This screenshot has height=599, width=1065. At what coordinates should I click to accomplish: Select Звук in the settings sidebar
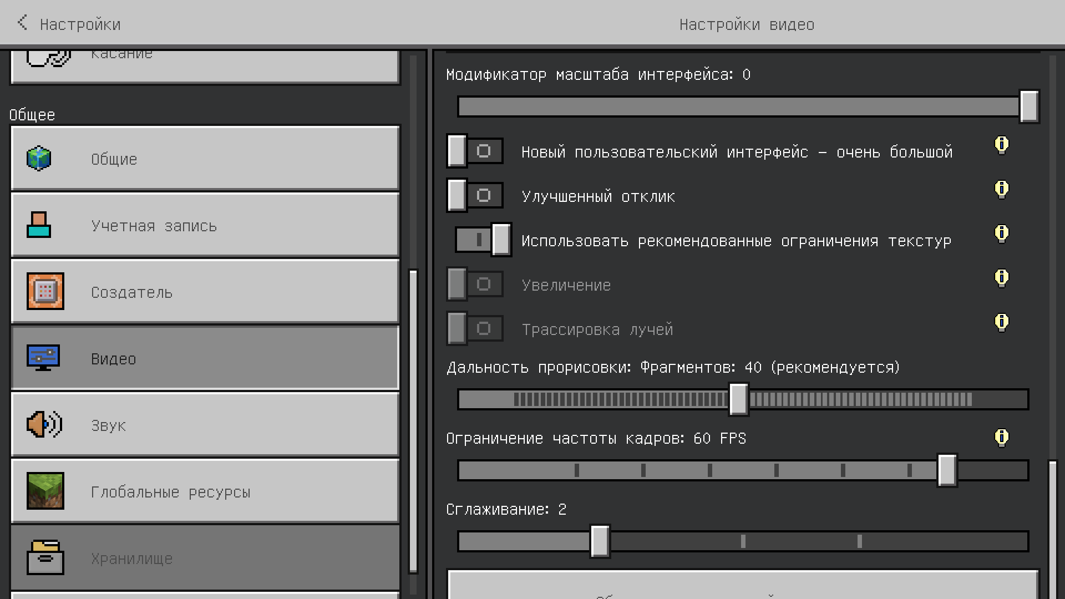[x=205, y=425]
